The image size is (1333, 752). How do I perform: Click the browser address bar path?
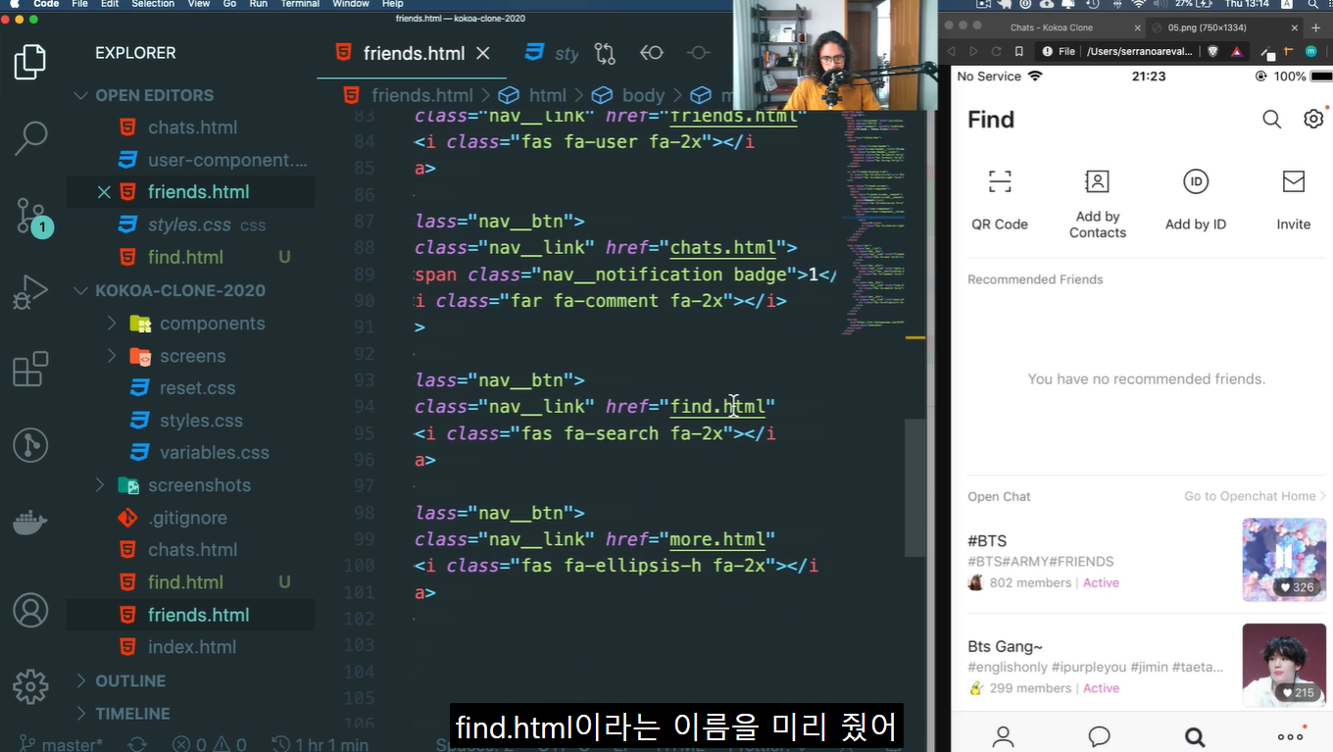pos(1140,51)
